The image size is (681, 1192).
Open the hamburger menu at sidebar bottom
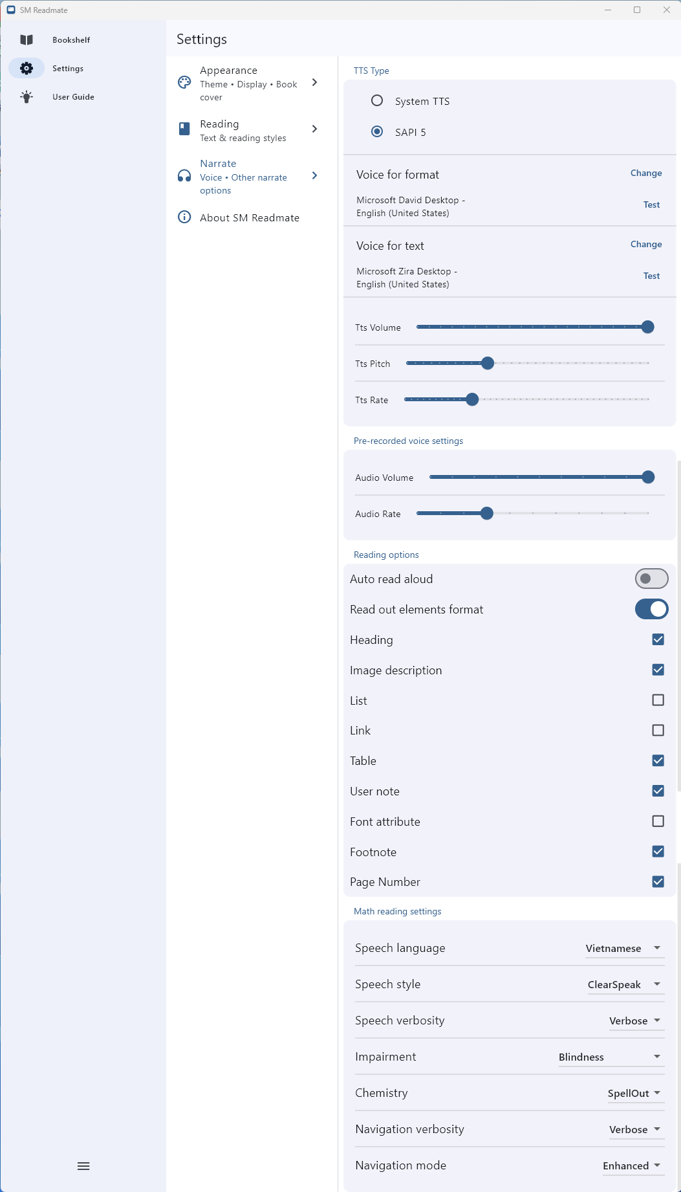83,1165
